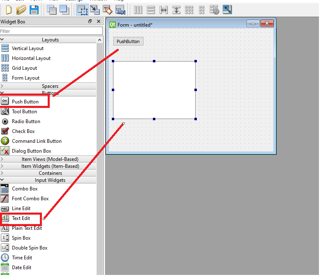Collapse the Input Widgets category
This screenshot has height=277, width=321.
pos(48,180)
